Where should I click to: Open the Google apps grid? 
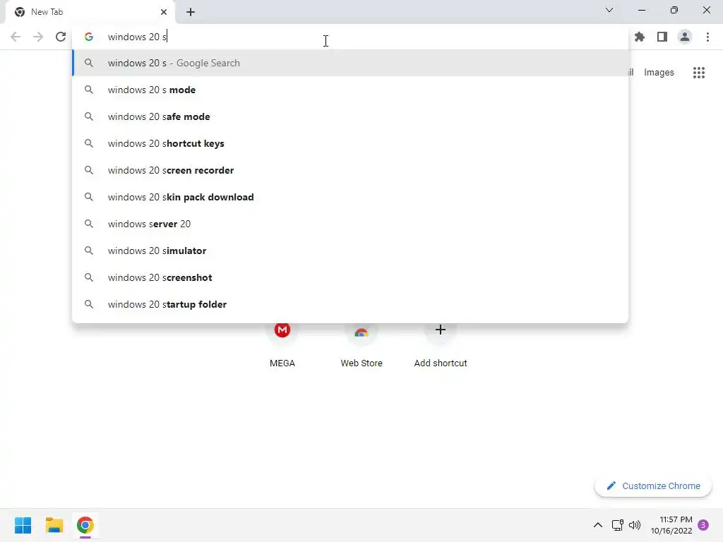(699, 73)
